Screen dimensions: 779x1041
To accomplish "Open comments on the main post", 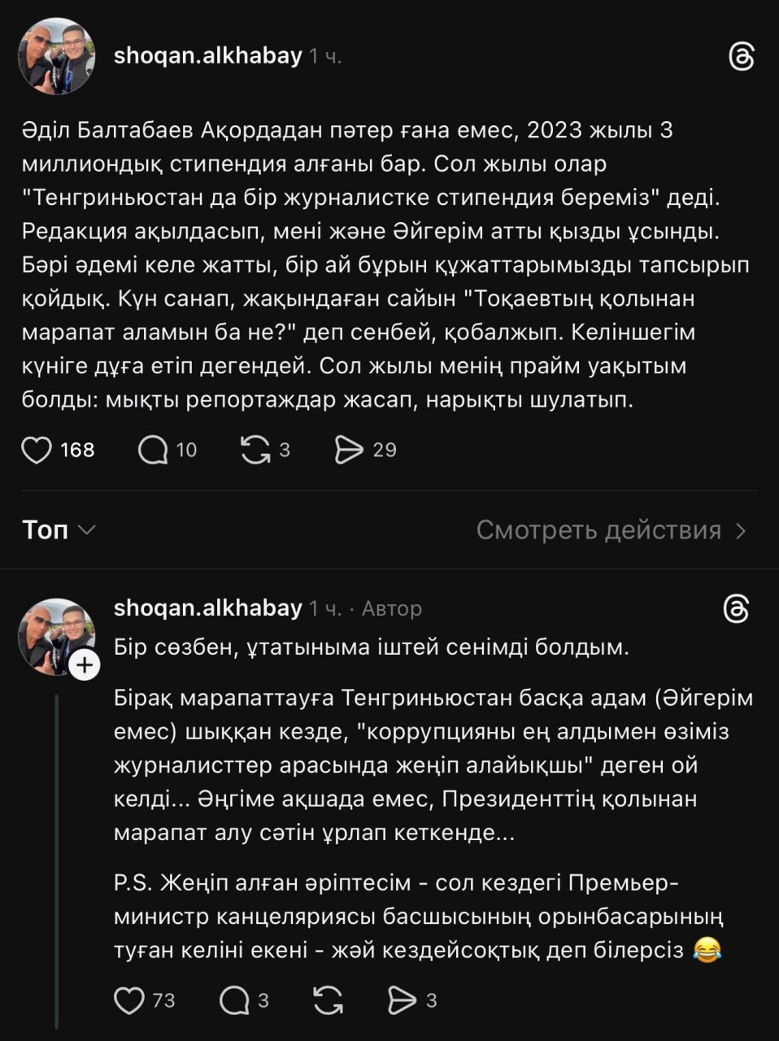I will tap(153, 450).
